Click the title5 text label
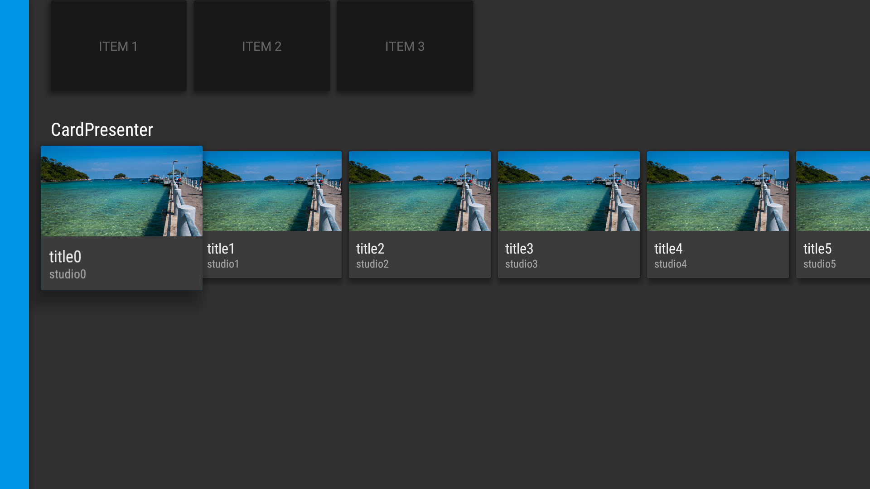Image resolution: width=870 pixels, height=489 pixels. click(817, 249)
